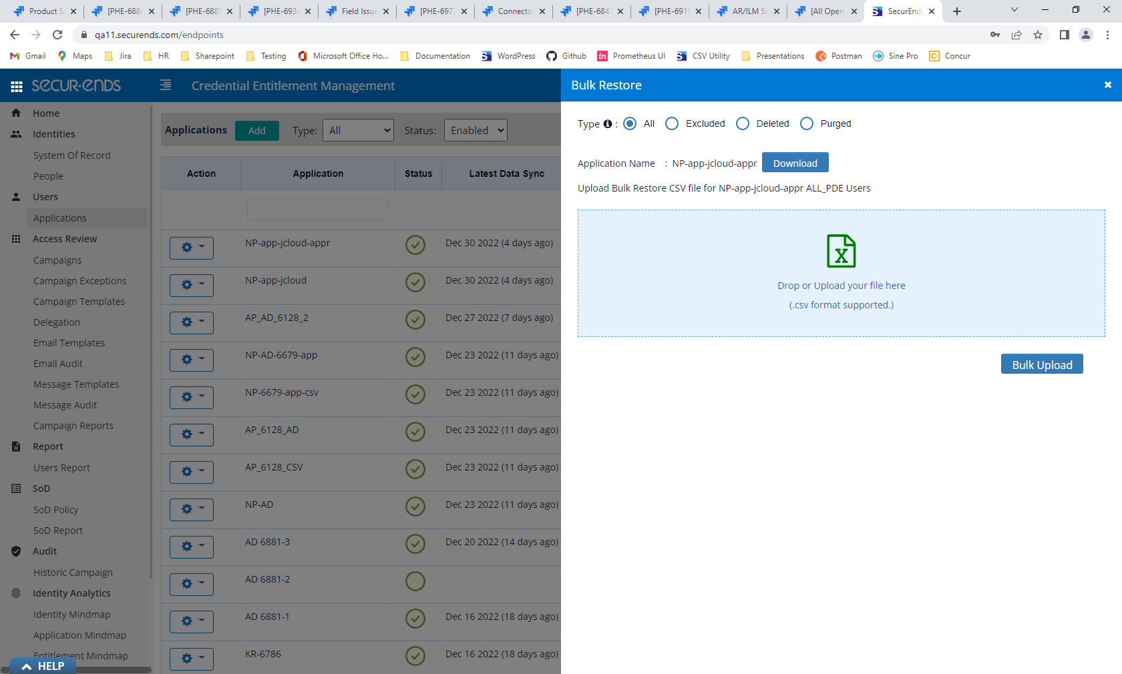Open the gear dropdown for NP-app-jcloud-appr row
Viewport: 1122px width, 674px height.
(192, 248)
